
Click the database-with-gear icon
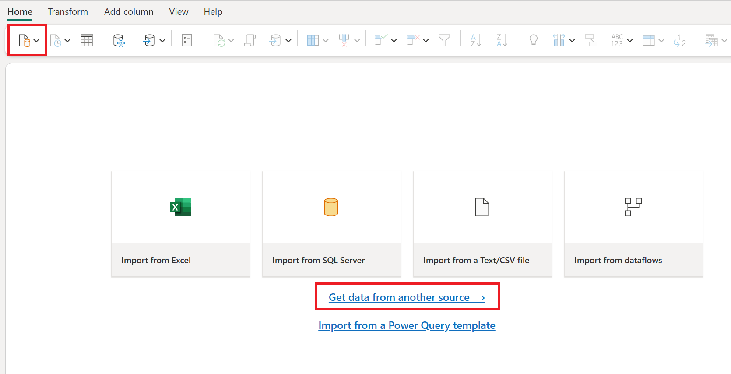[x=119, y=41]
